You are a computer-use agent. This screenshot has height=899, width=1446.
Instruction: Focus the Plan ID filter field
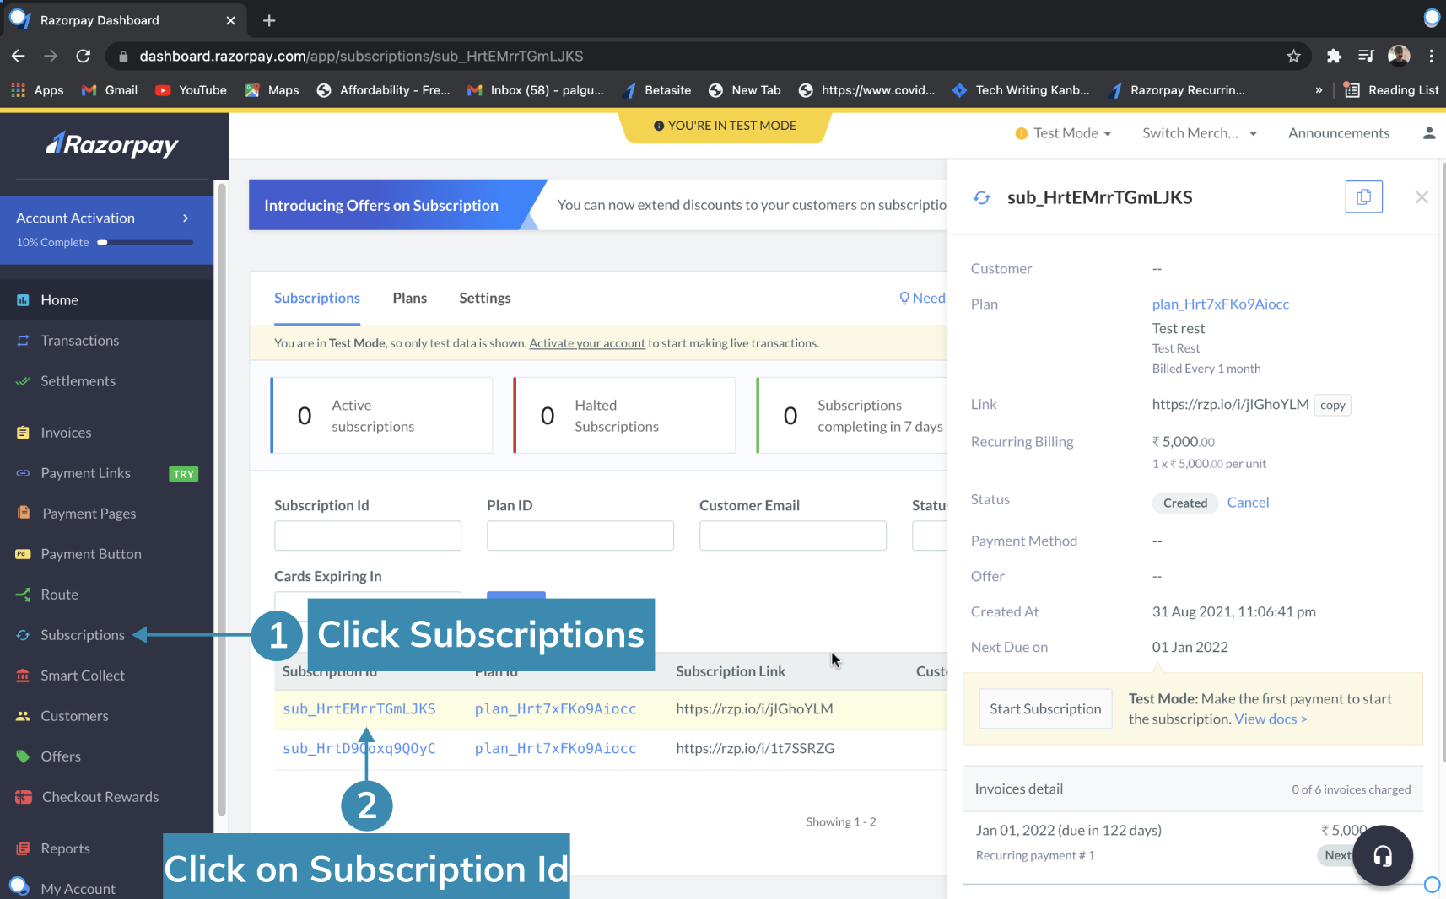[x=580, y=536]
